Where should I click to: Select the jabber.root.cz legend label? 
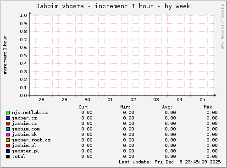click(31, 140)
